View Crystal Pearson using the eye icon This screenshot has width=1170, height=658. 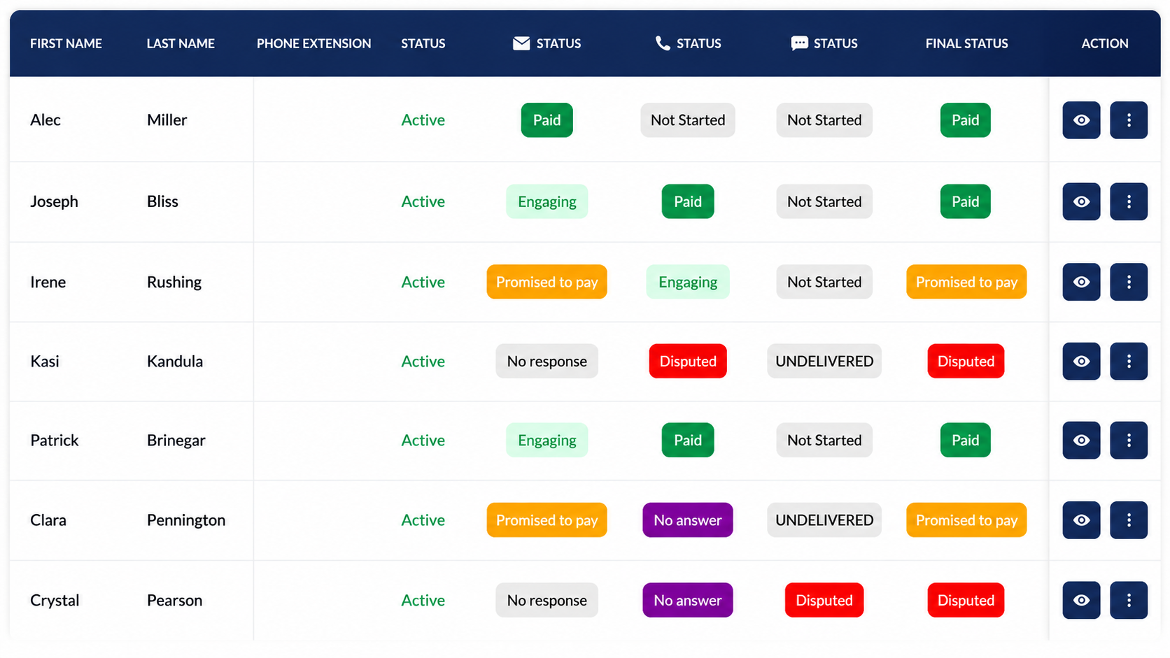pos(1081,600)
